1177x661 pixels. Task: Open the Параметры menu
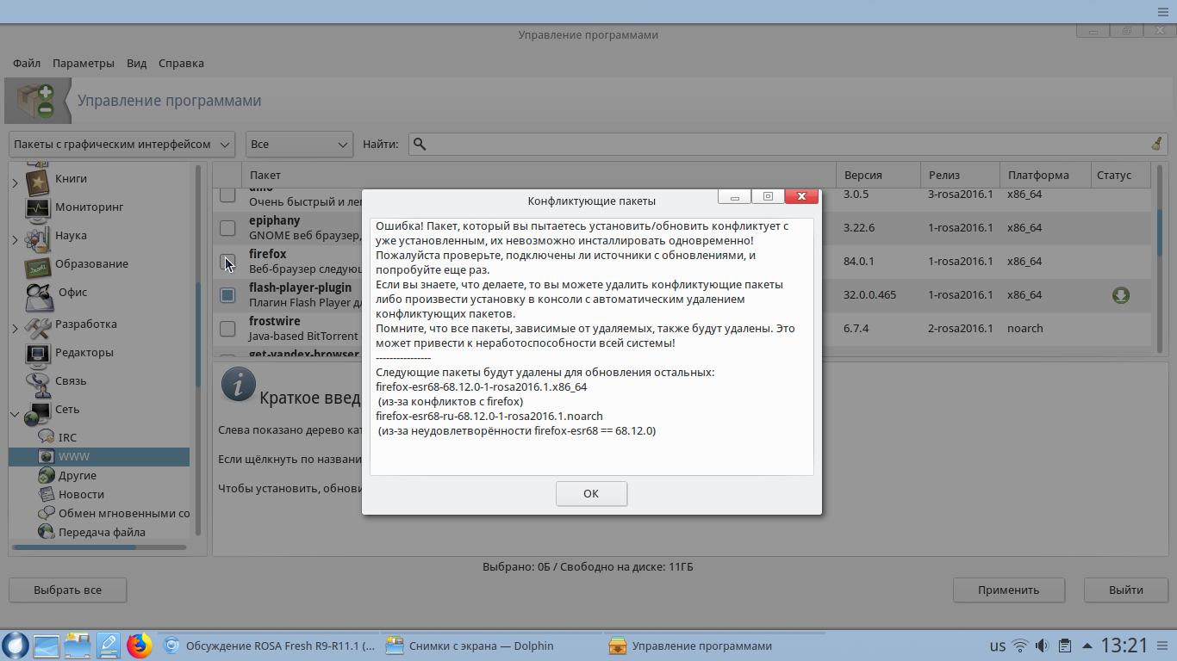tap(84, 63)
